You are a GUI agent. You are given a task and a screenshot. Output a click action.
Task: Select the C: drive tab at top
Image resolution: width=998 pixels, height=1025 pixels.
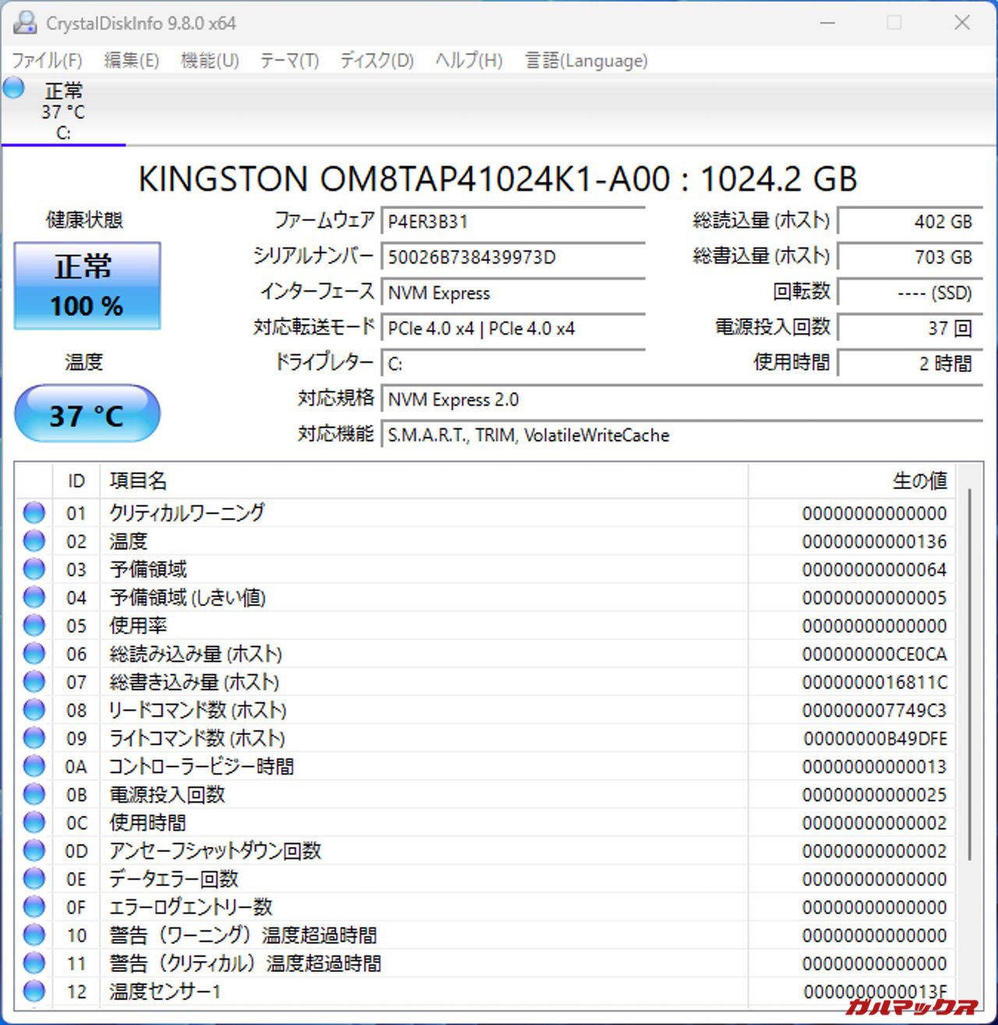63,112
